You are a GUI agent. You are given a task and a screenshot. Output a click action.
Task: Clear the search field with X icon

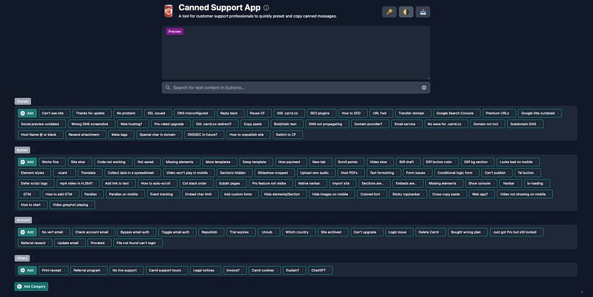[424, 88]
